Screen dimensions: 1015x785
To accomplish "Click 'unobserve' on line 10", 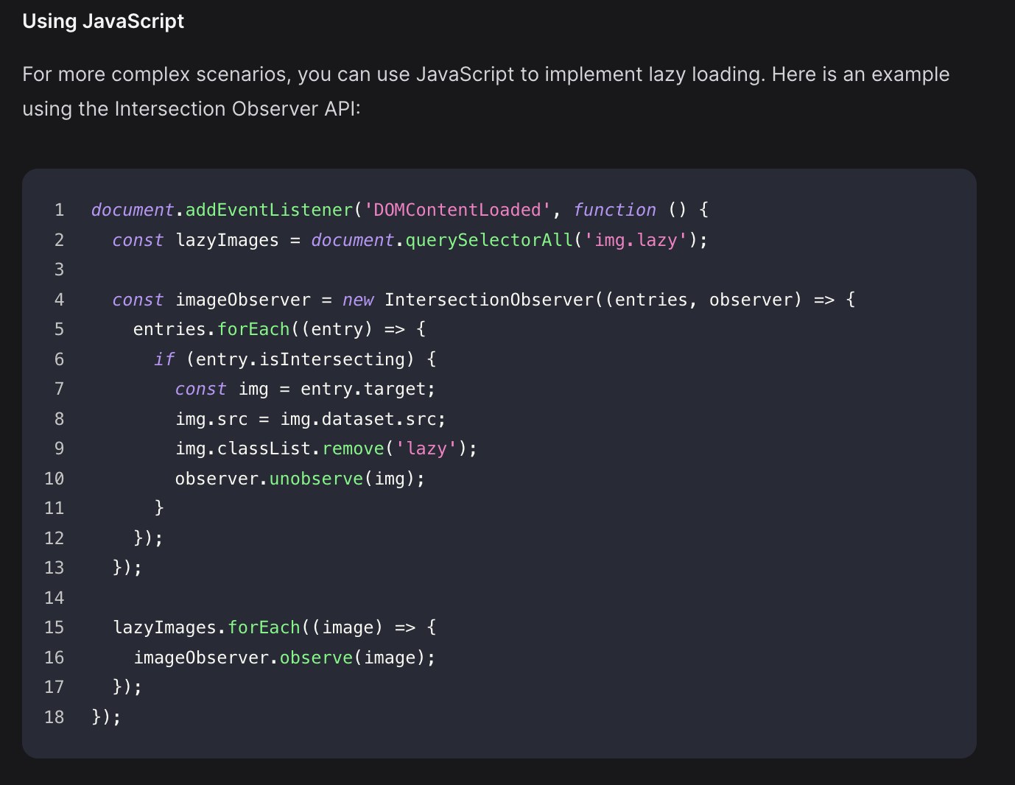I will 316,479.
